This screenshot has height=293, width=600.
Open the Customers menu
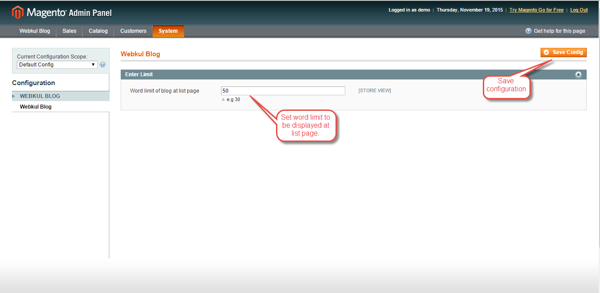tap(133, 31)
